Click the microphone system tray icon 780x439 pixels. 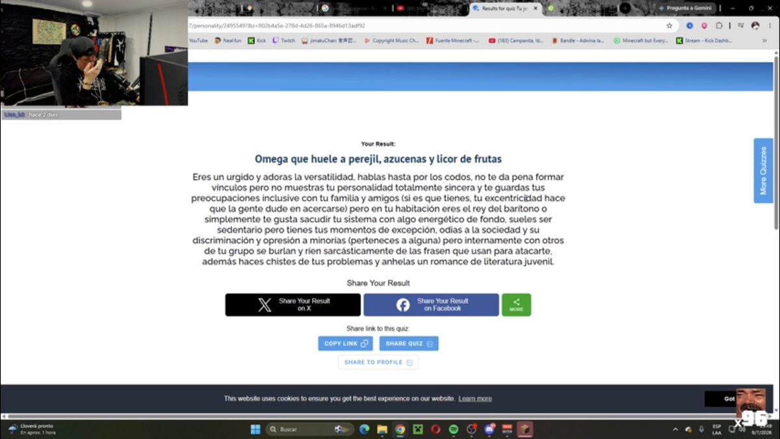[701, 429]
